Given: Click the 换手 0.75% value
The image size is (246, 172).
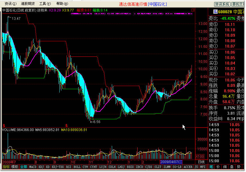Looking at the screenshot, I should click(230, 108).
